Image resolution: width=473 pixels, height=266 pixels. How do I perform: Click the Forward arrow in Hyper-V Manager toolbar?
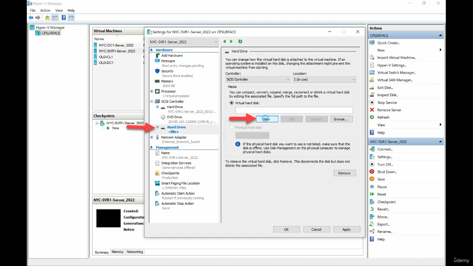38,18
